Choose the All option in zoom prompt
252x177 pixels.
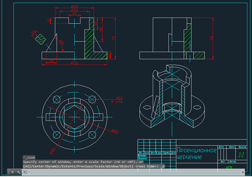[x=28, y=166]
